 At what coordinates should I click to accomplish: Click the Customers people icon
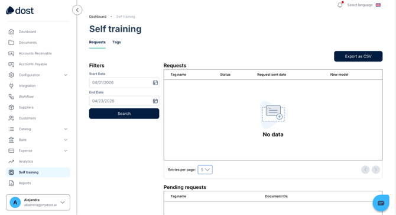coord(11,118)
